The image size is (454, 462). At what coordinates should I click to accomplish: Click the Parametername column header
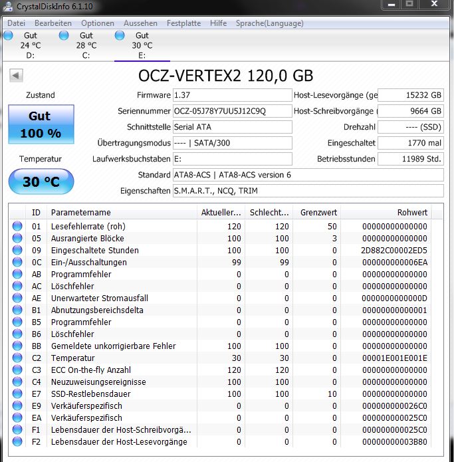click(122, 212)
